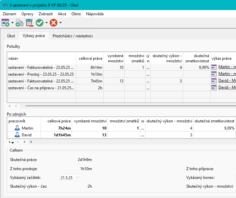Click minus button under Po zdrojích table
The width and height of the screenshot is (236, 198).
pyautogui.click(x=18, y=142)
